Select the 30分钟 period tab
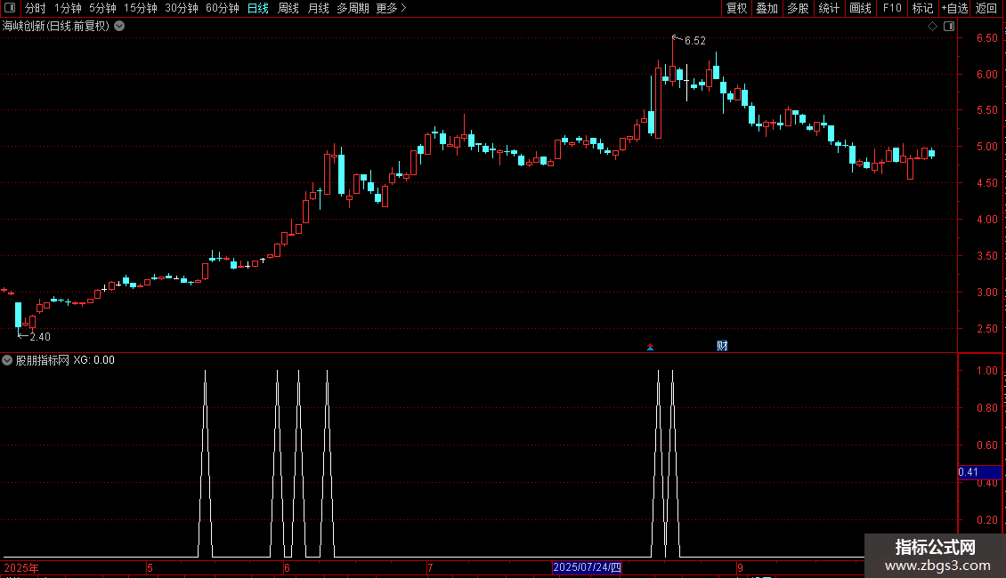 tap(182, 8)
